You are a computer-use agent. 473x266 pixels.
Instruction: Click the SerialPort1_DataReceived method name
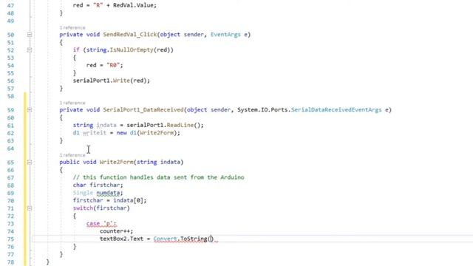[143, 110]
